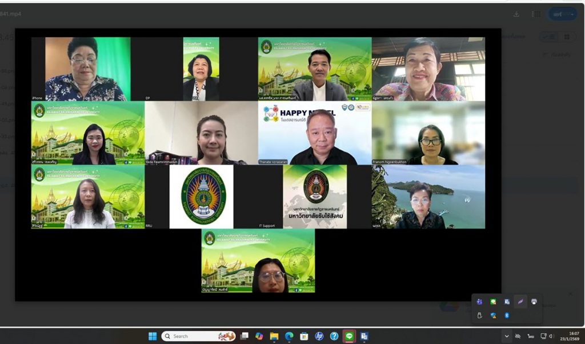Click the safely remove hardware USB icon
Image resolution: width=585 pixels, height=344 pixels.
coord(479,315)
